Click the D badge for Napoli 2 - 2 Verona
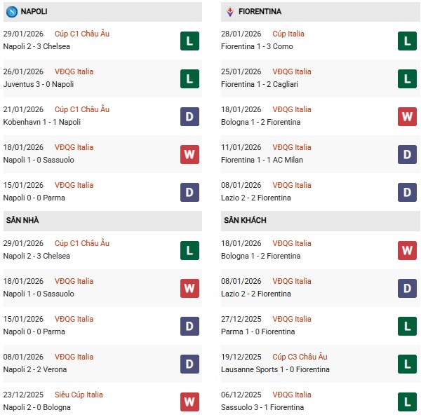 (x=189, y=364)
